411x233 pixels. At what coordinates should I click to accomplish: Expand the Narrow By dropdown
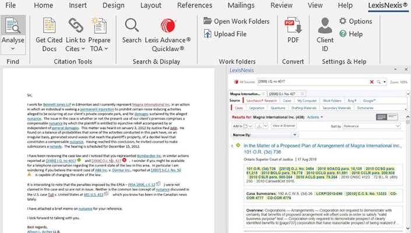coord(295,135)
